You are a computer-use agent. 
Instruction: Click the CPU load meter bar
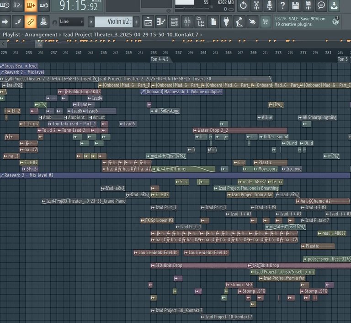pos(185,2)
